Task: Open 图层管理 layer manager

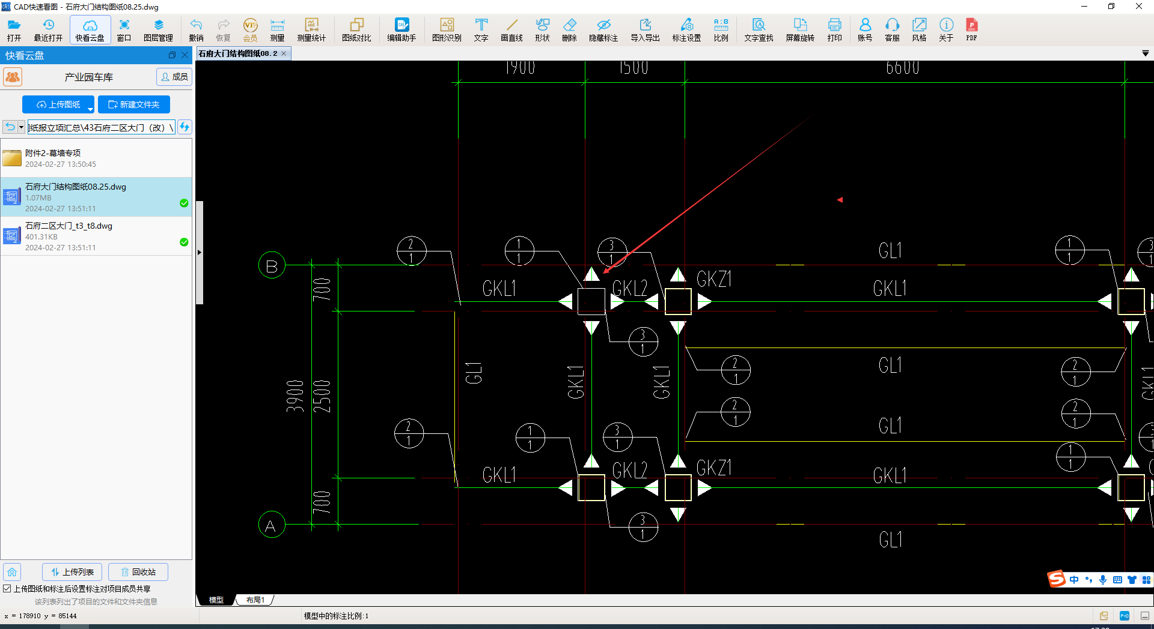Action: (x=158, y=29)
